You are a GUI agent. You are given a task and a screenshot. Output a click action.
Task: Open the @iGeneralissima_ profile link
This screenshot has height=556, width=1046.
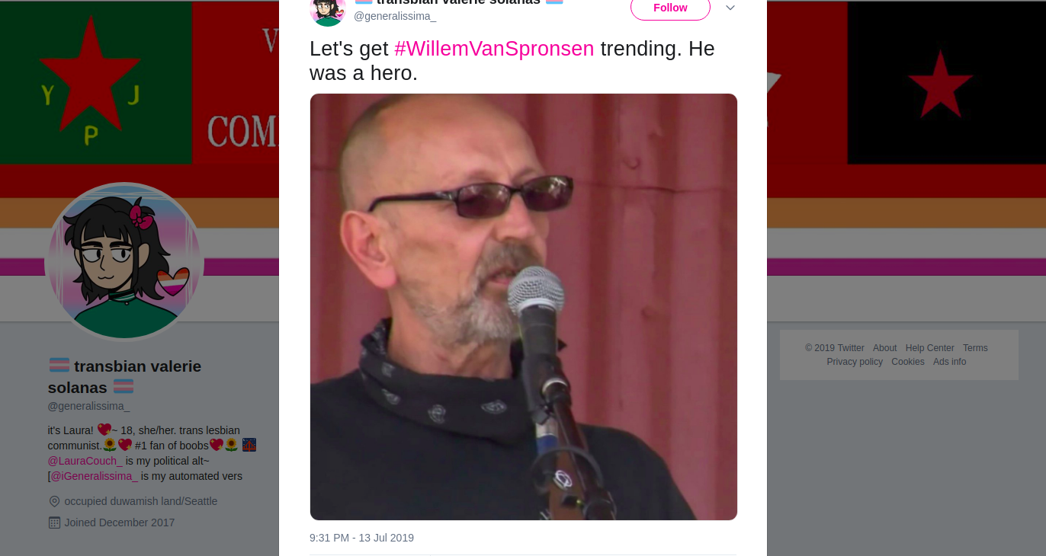[x=95, y=476]
